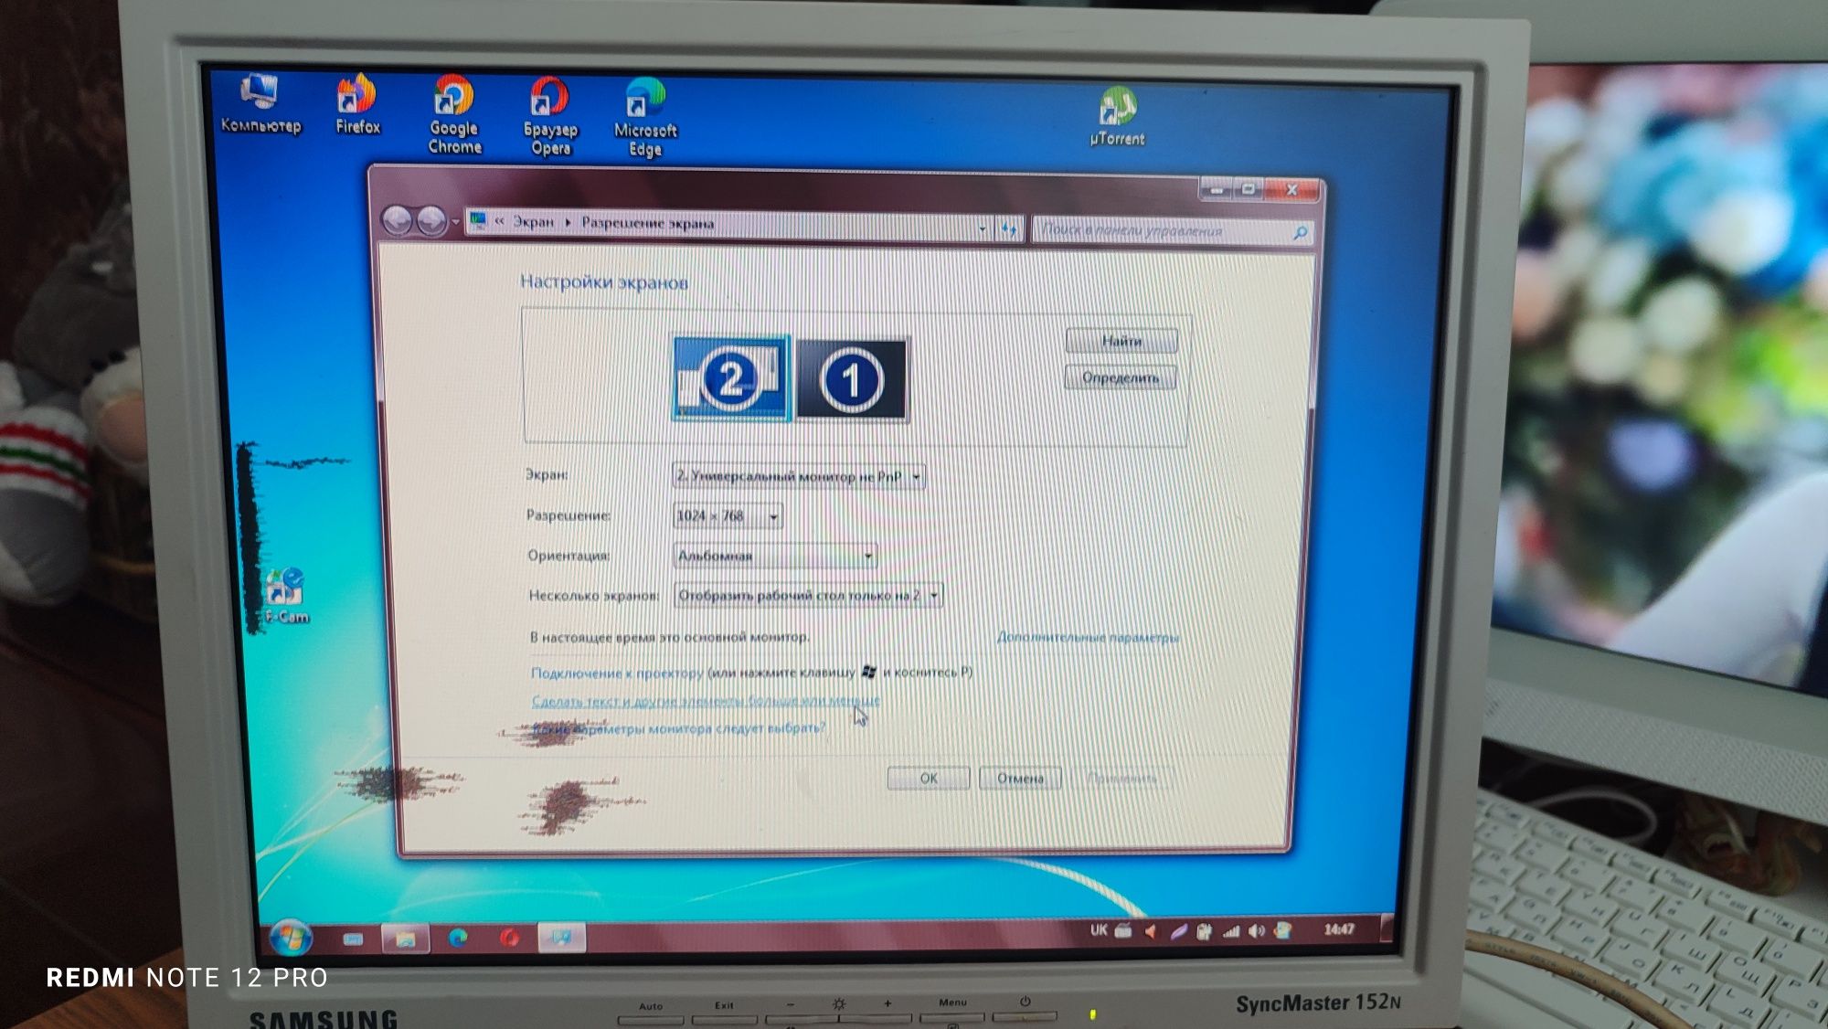The width and height of the screenshot is (1828, 1029).
Task: Select monitor 1 thumbnail
Action: 852,379
